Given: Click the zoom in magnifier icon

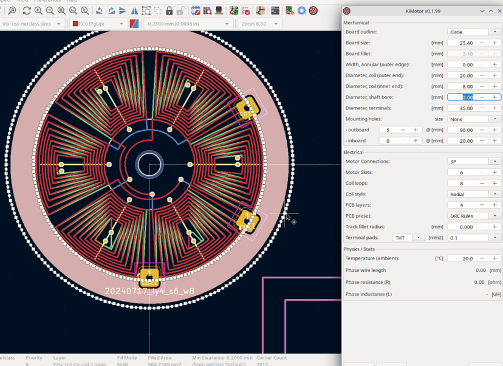Looking at the screenshot, I should click(38, 11).
